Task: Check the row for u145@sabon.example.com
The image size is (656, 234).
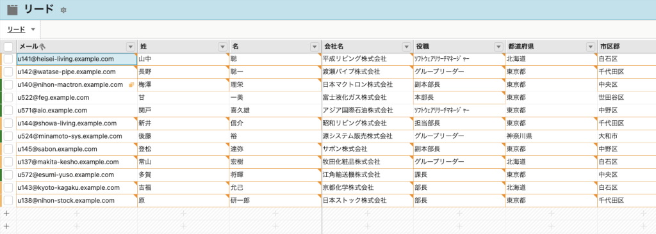Action: click(8, 149)
